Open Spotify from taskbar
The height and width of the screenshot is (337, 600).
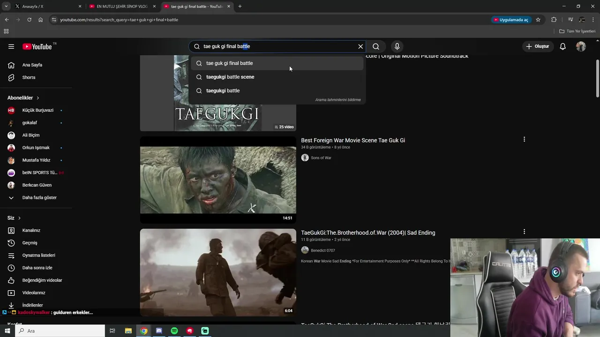coord(174,331)
